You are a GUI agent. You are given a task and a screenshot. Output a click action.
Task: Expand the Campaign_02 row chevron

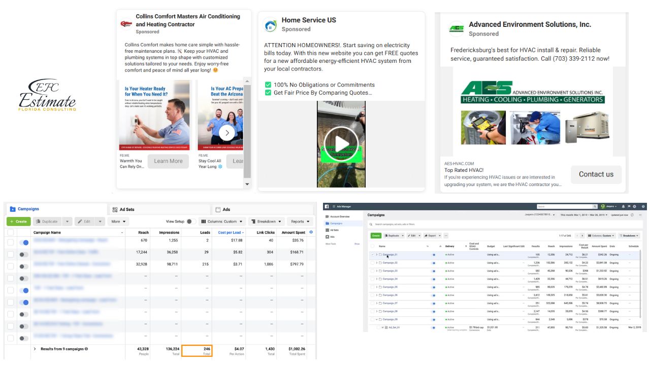(376, 263)
